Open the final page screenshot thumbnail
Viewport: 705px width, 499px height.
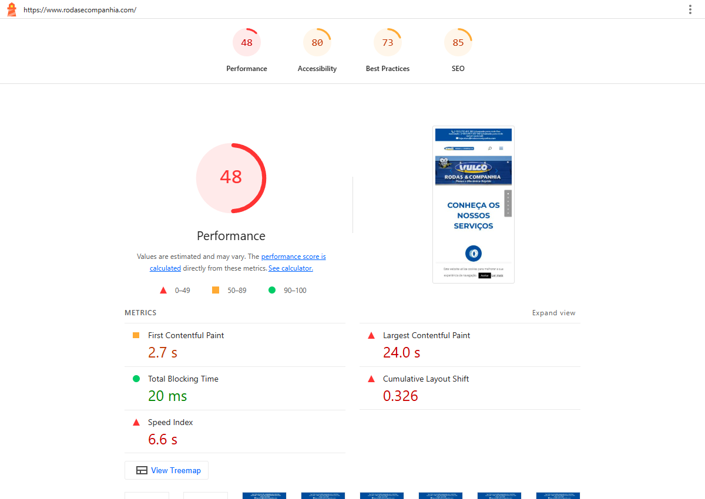[474, 204]
